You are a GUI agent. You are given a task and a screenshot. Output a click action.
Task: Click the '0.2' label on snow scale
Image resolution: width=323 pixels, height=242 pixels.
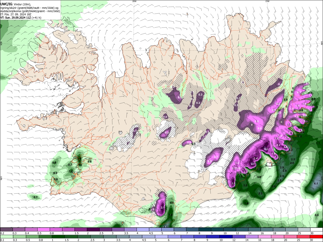point(2,233)
